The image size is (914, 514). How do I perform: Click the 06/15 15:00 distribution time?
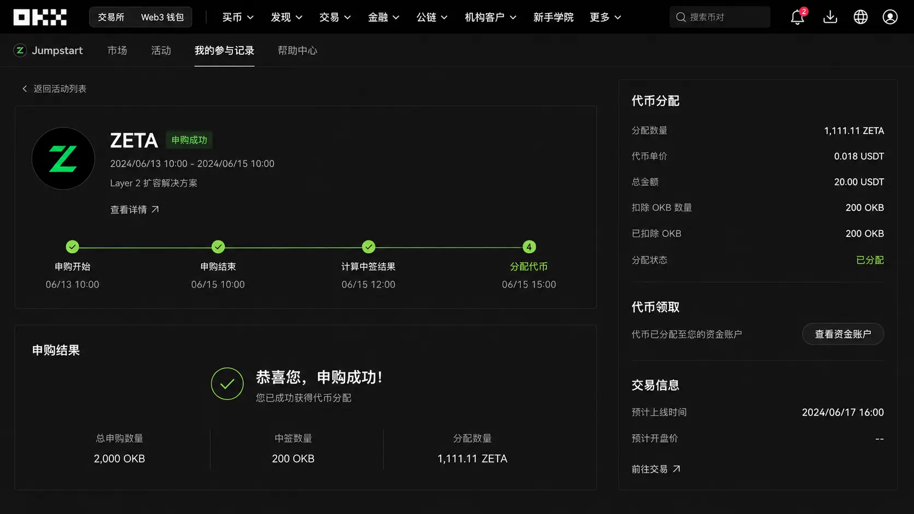(x=529, y=285)
